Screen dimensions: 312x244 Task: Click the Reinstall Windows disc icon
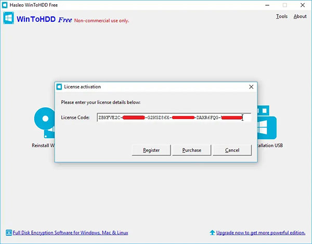pyautogui.click(x=45, y=122)
